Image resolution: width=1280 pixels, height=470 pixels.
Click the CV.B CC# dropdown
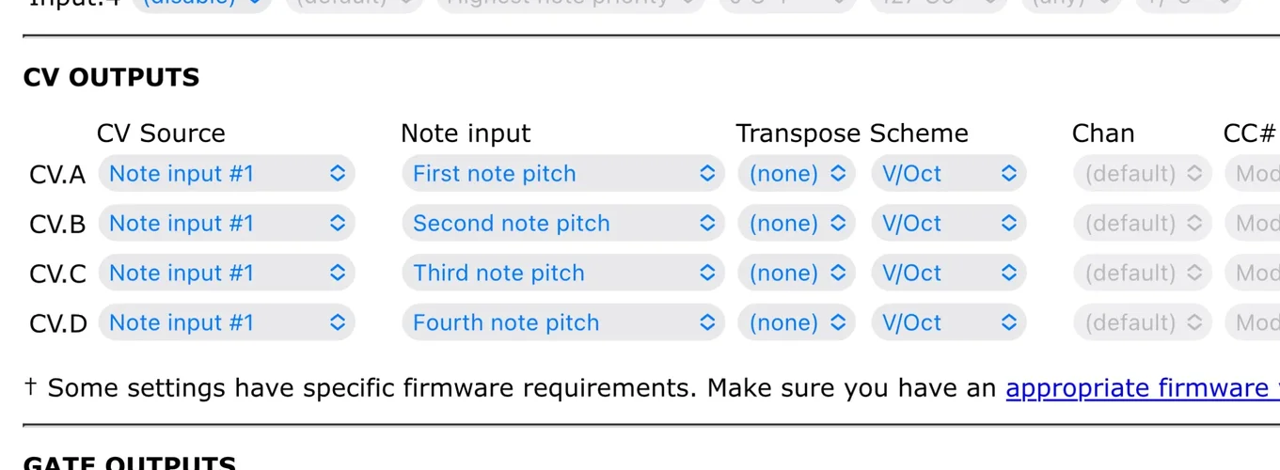[1255, 224]
